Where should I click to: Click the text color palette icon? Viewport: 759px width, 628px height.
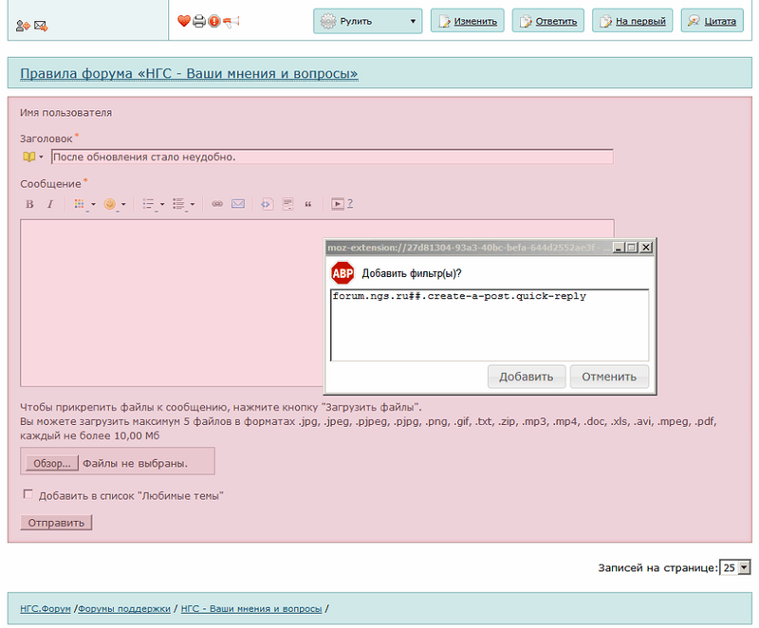[x=80, y=204]
